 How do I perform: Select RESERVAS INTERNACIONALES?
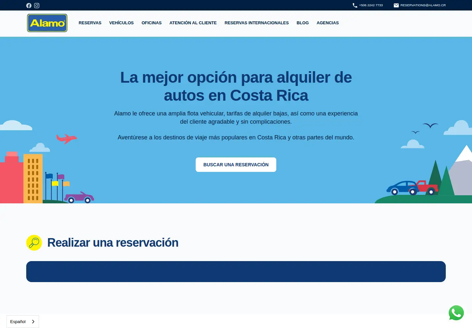pyautogui.click(x=257, y=23)
